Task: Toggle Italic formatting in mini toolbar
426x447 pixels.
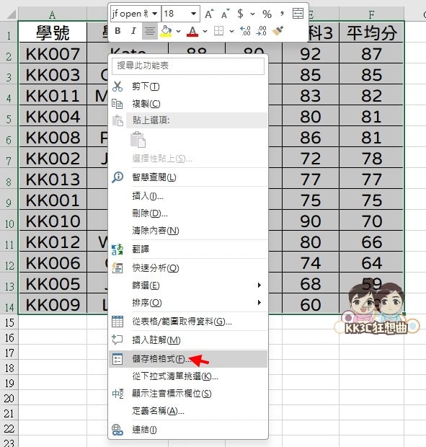Action: [x=133, y=31]
